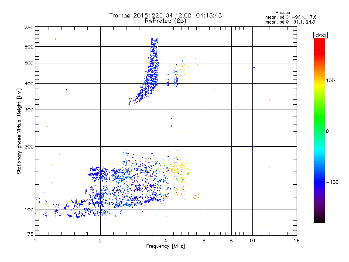Click the y-axis label '75'
Screen dimensions: 349x262
click(31, 234)
